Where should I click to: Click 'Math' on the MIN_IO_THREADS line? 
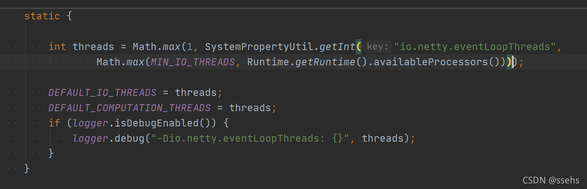click(108, 62)
